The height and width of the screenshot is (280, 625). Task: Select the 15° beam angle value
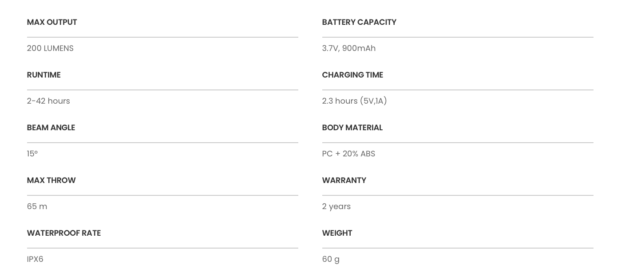pos(32,154)
